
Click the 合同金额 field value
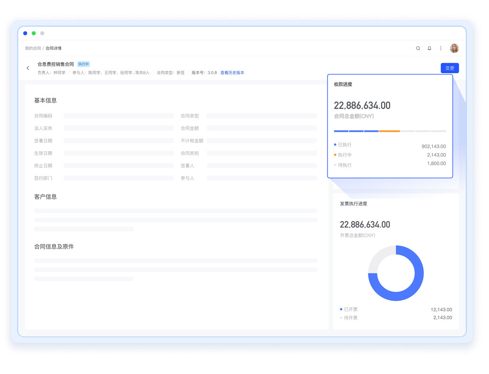coord(261,128)
